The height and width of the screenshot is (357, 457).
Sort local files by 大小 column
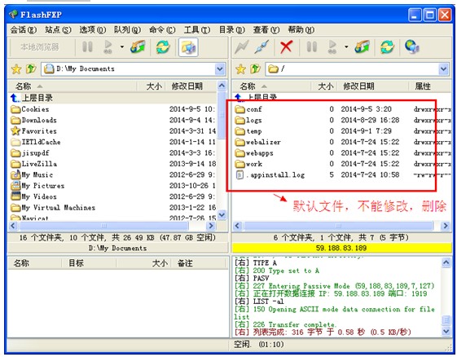pos(151,86)
